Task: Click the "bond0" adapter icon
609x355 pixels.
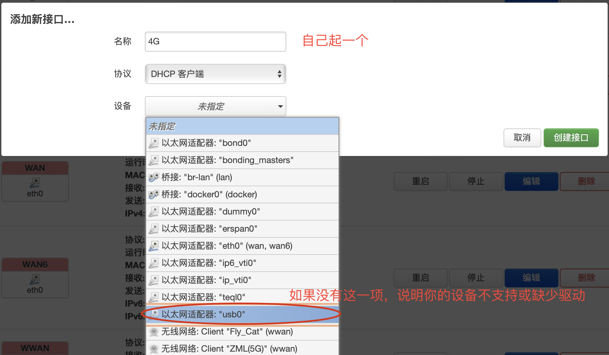Action: point(154,143)
